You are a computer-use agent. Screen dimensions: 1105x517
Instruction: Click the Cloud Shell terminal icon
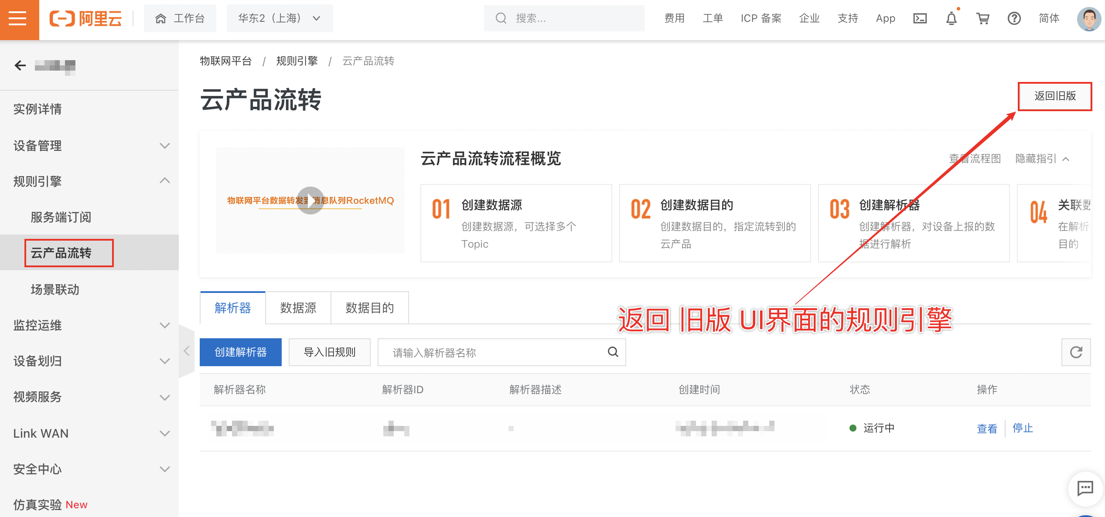tap(920, 18)
